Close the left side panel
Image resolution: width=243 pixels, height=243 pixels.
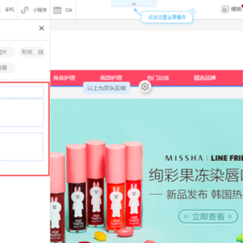[41, 28]
